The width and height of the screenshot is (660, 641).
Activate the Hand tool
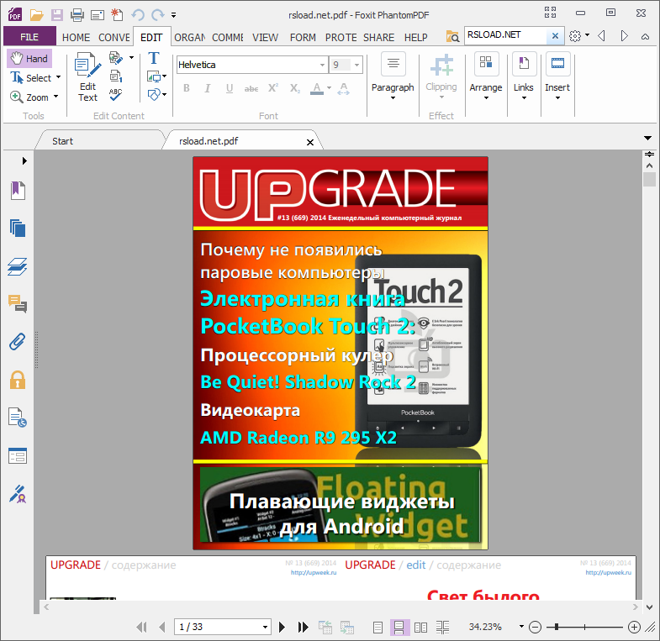(x=29, y=59)
